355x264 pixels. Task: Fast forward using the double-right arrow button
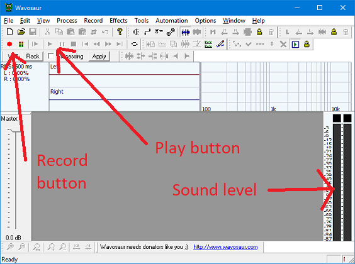[x=108, y=44]
